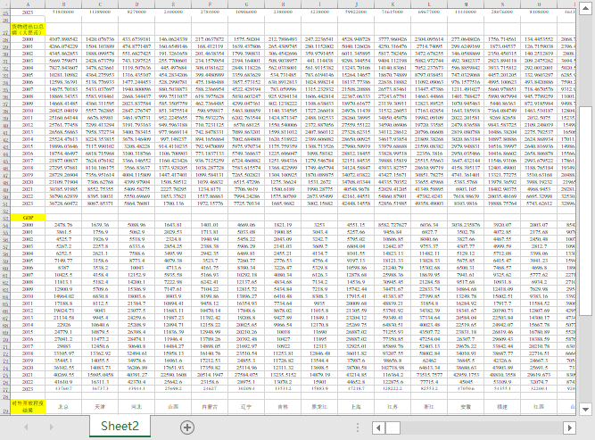Select the 黑龙江 cell in row 79
The height and width of the screenshot is (440, 595).
[x=319, y=407]
